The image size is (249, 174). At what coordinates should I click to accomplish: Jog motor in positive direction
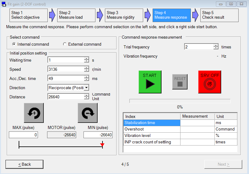(x=34, y=113)
